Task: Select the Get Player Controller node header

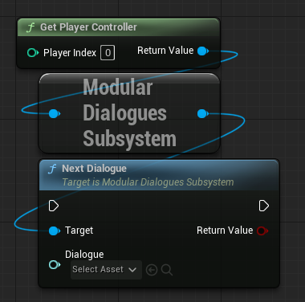Action: point(118,27)
